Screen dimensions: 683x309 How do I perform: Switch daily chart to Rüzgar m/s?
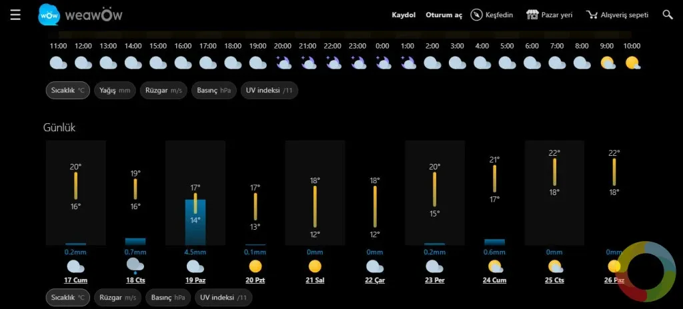click(x=117, y=298)
